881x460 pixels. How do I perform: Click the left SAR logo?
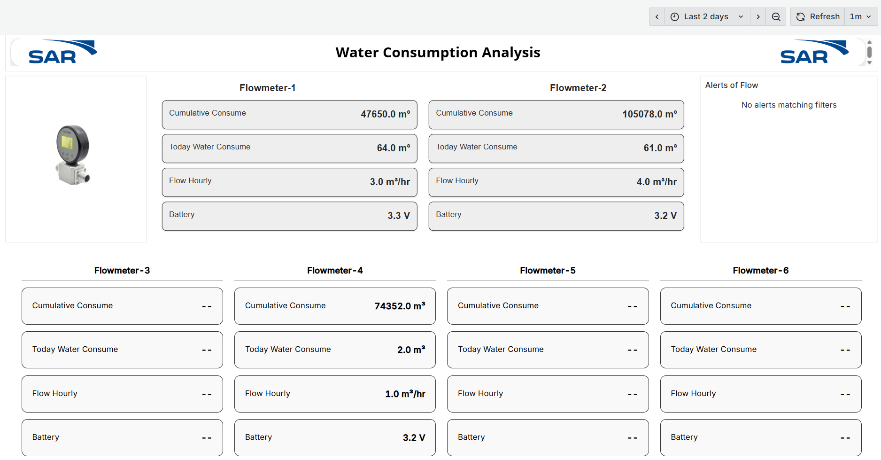pos(62,52)
